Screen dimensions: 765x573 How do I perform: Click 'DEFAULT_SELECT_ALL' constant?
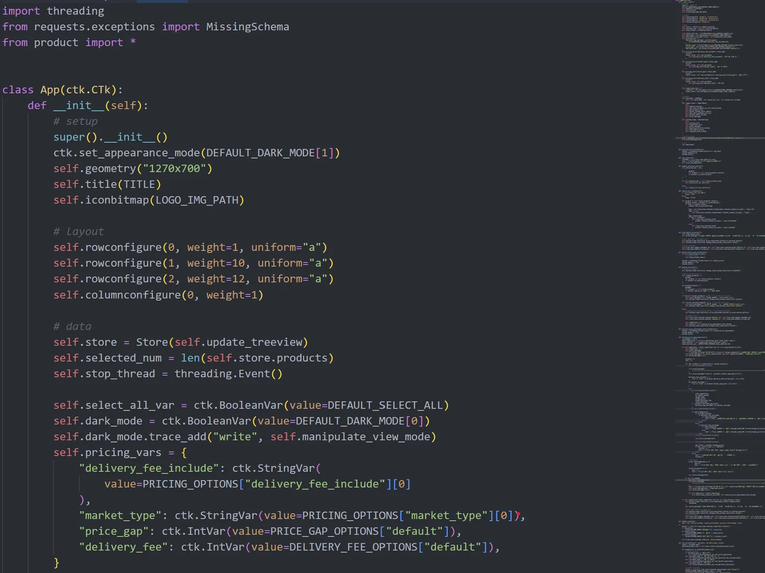coord(385,405)
